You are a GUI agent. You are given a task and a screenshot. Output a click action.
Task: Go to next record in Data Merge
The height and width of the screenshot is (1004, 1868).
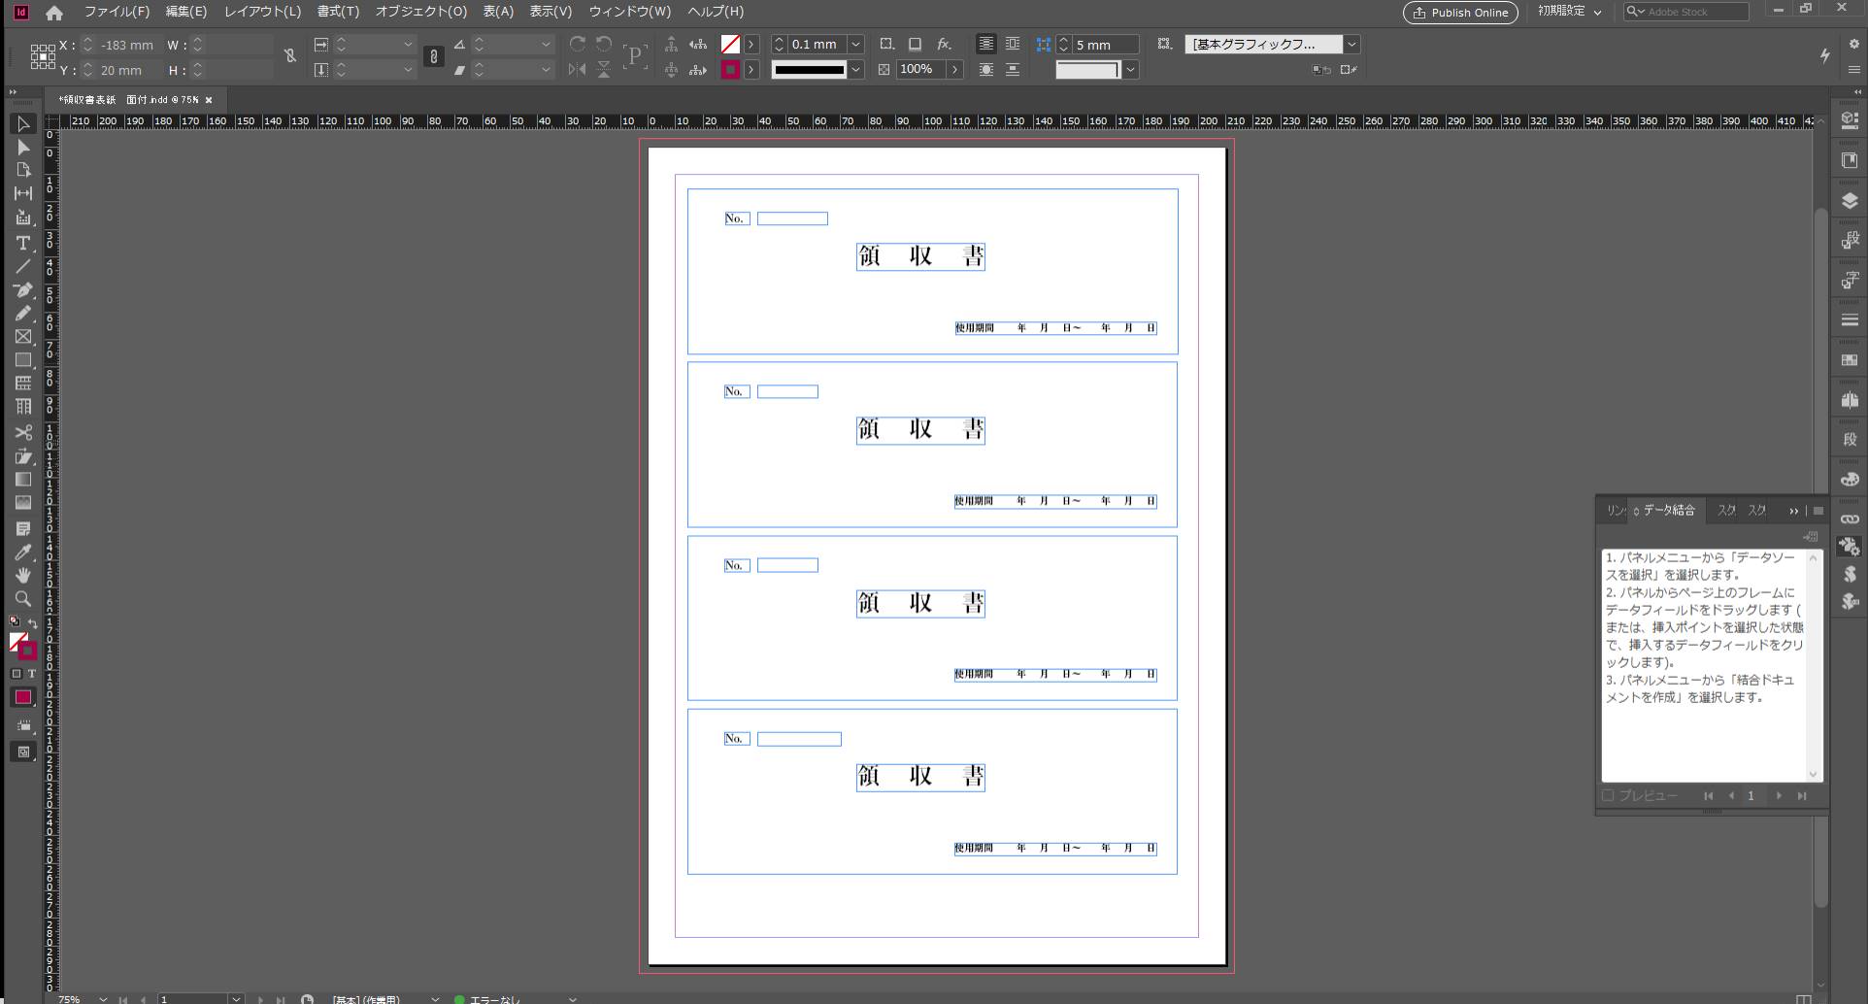(1779, 795)
